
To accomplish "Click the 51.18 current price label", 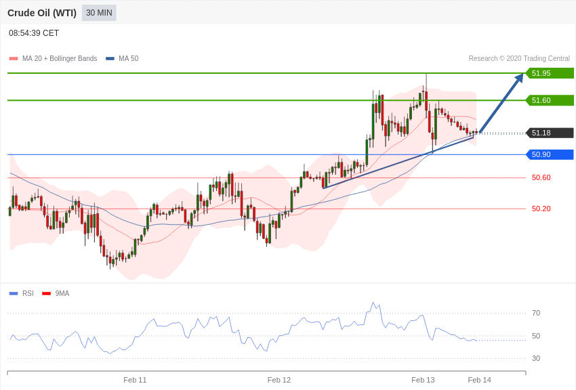I will click(x=550, y=133).
